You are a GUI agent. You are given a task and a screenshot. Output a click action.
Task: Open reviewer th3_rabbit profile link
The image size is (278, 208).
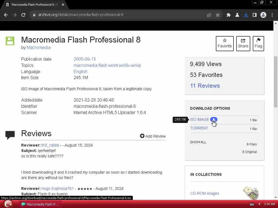coord(50,145)
